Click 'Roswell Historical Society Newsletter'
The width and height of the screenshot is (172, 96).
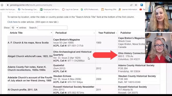(x=74, y=87)
